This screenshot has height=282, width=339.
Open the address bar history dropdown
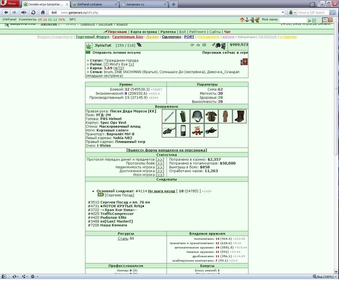point(282,12)
